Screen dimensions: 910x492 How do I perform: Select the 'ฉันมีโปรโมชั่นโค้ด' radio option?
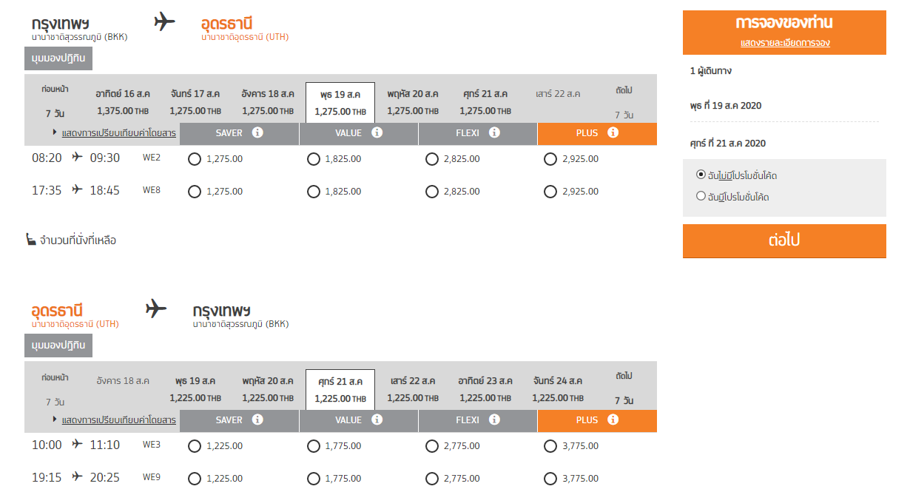(701, 197)
